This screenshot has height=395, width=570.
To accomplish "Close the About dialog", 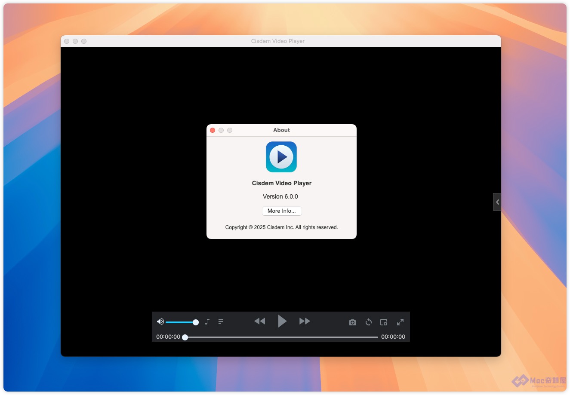I will click(213, 130).
